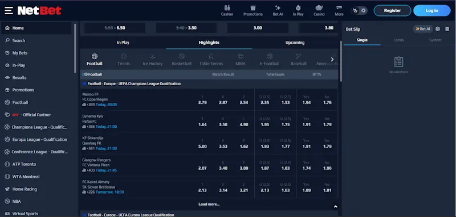456x217 pixels.
Task: Switch to the Upcoming tab
Action: [x=295, y=43]
